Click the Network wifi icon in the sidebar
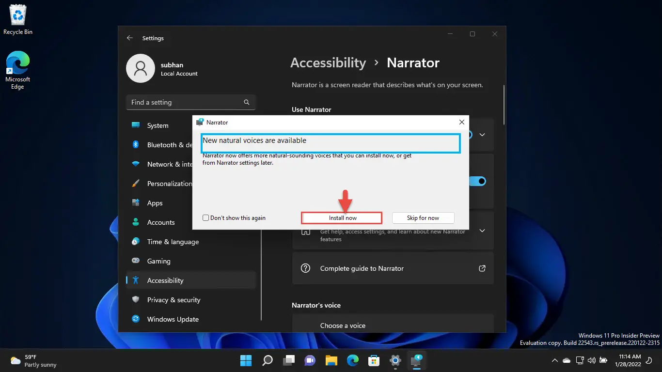Screen dimensions: 662x372 (136, 164)
